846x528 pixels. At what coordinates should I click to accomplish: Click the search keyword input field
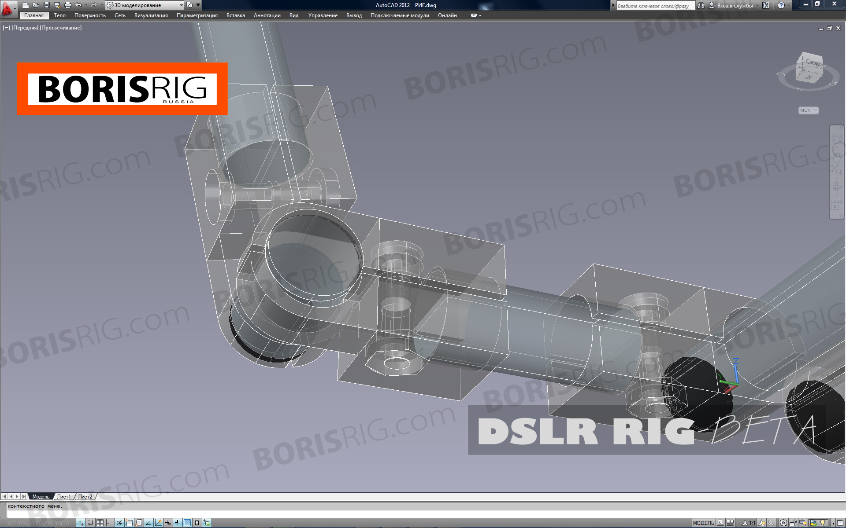click(655, 6)
